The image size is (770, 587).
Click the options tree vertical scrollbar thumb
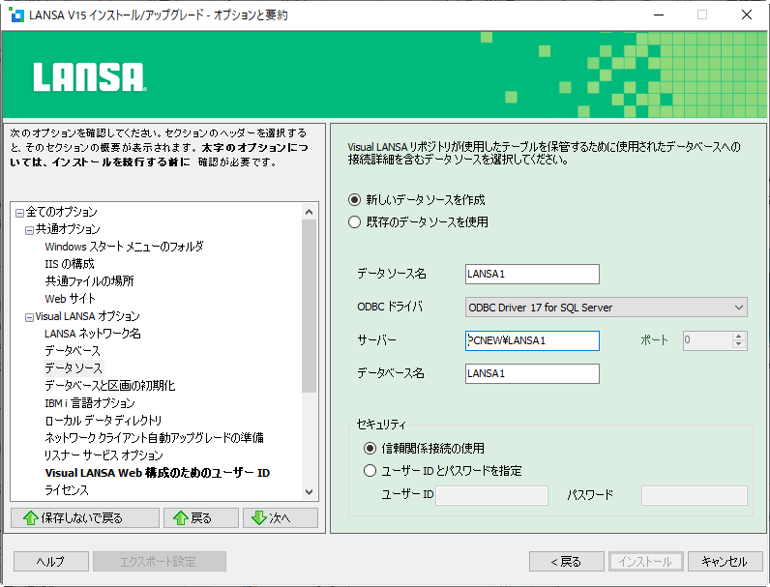pos(309,307)
